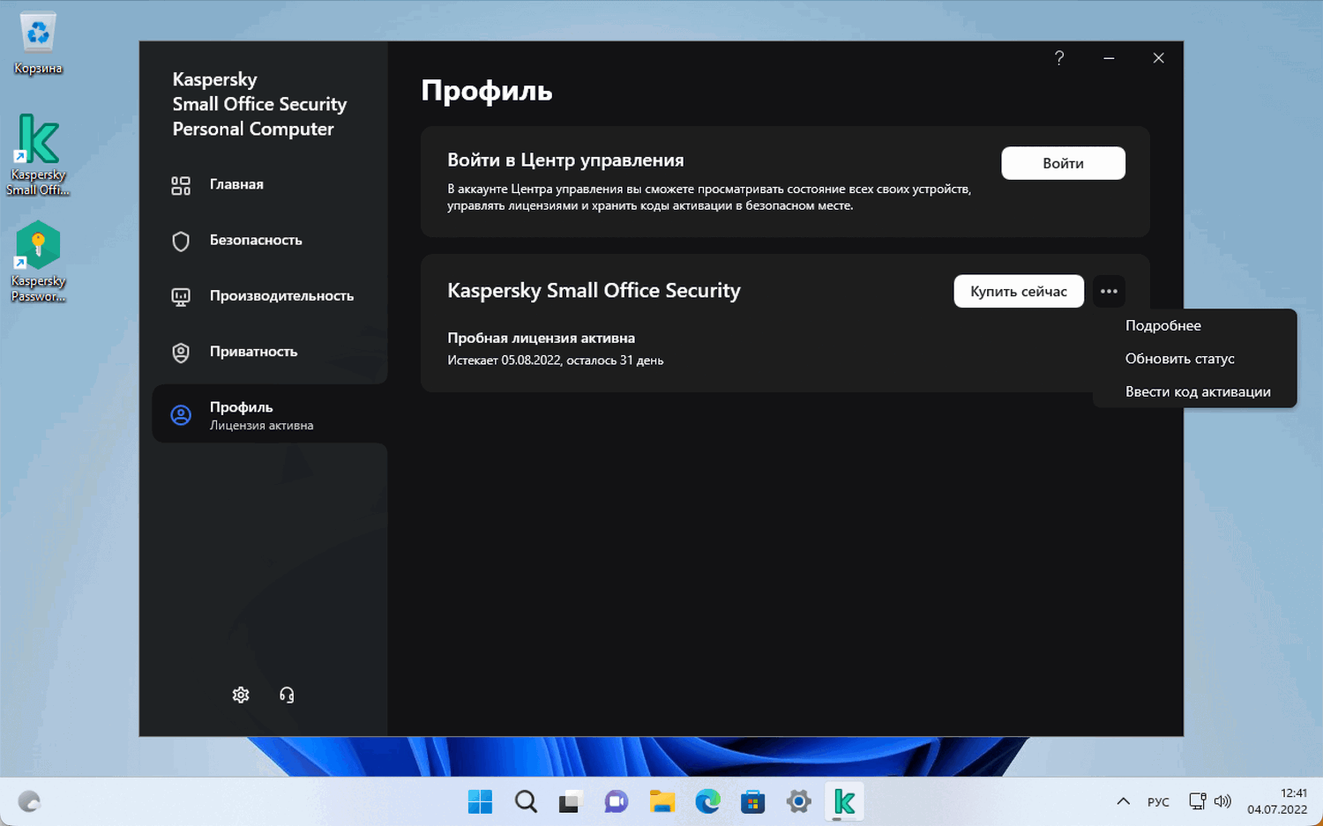Open the Chat app on the taskbar
This screenshot has width=1323, height=826.
(617, 801)
